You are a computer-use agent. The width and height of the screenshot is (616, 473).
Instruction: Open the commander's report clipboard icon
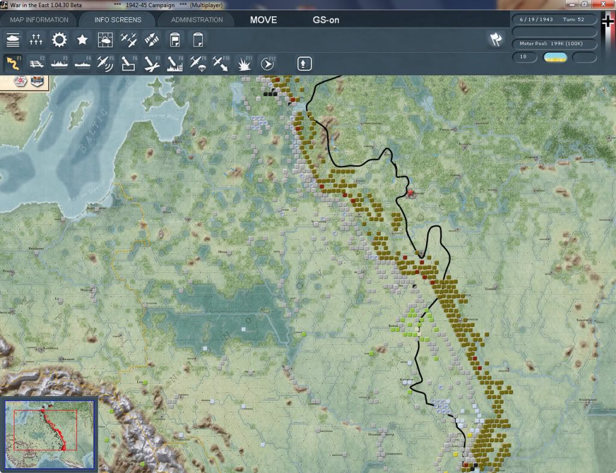(x=175, y=40)
